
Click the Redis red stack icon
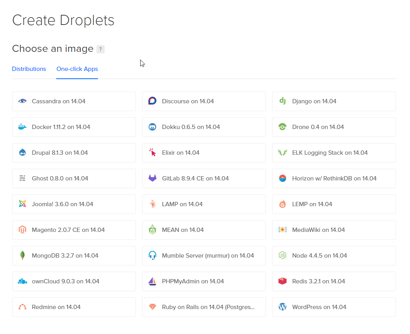point(282,281)
